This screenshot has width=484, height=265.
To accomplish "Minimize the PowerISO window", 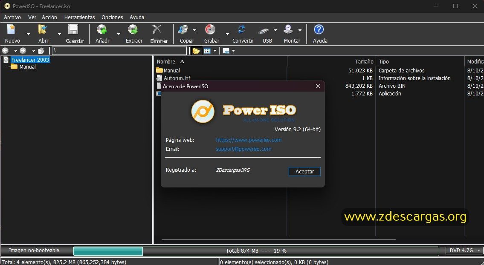I will click(x=436, y=6).
